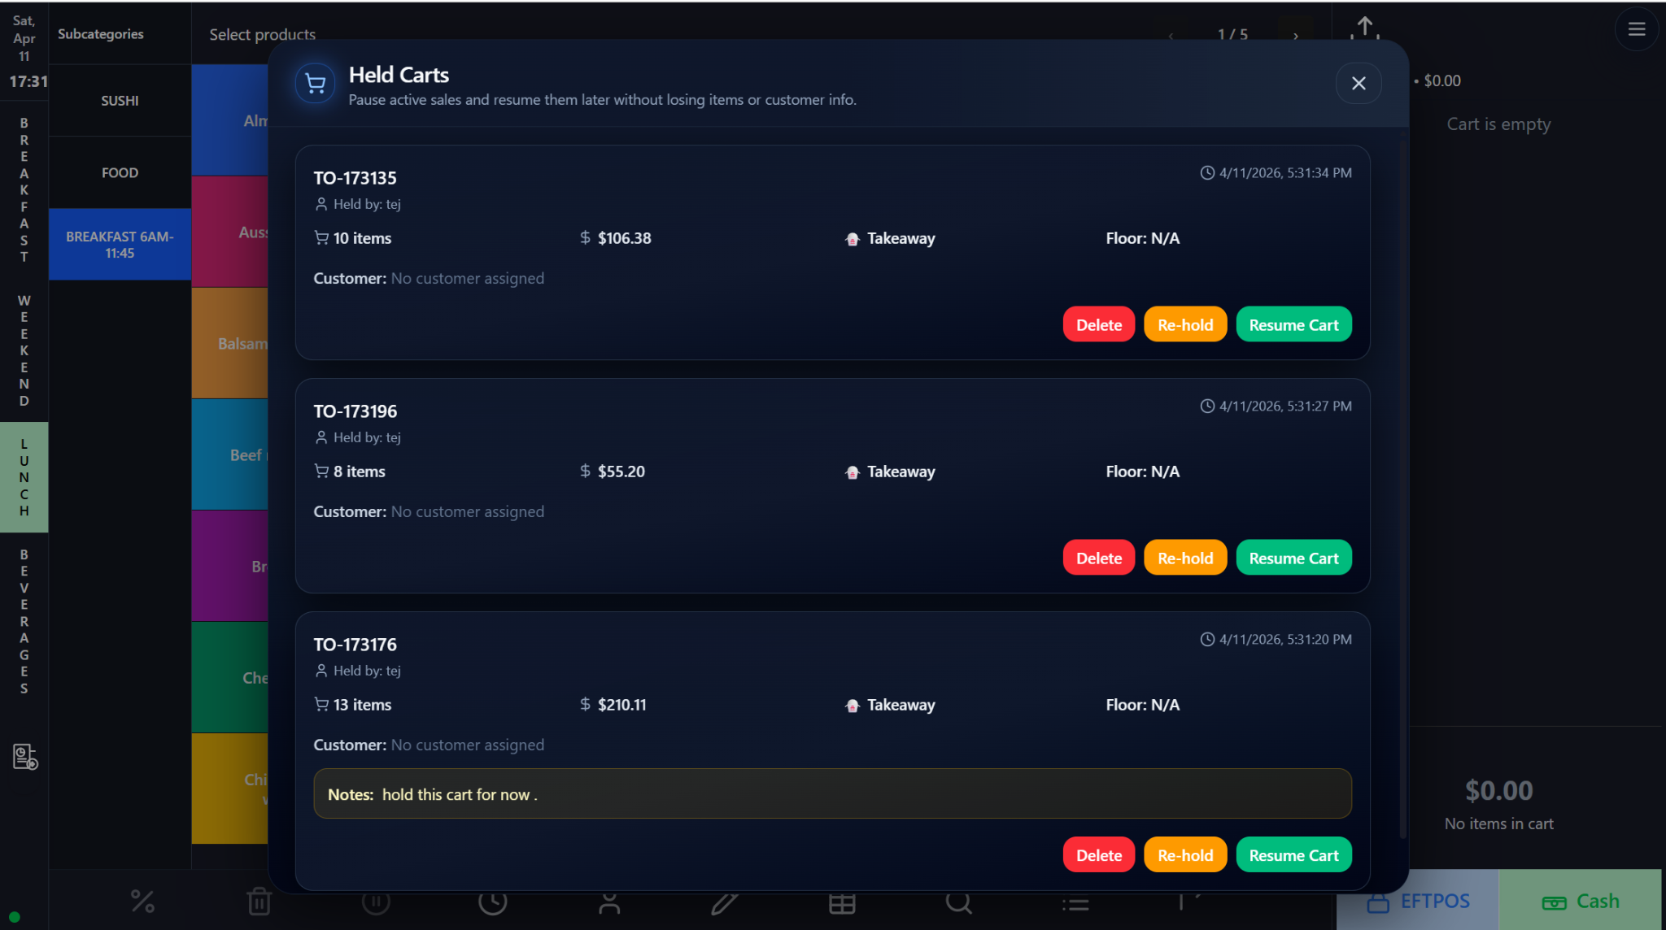The image size is (1666, 930).
Task: Select BREAKFAST 6AM-11:45 subcategory
Action: (120, 245)
